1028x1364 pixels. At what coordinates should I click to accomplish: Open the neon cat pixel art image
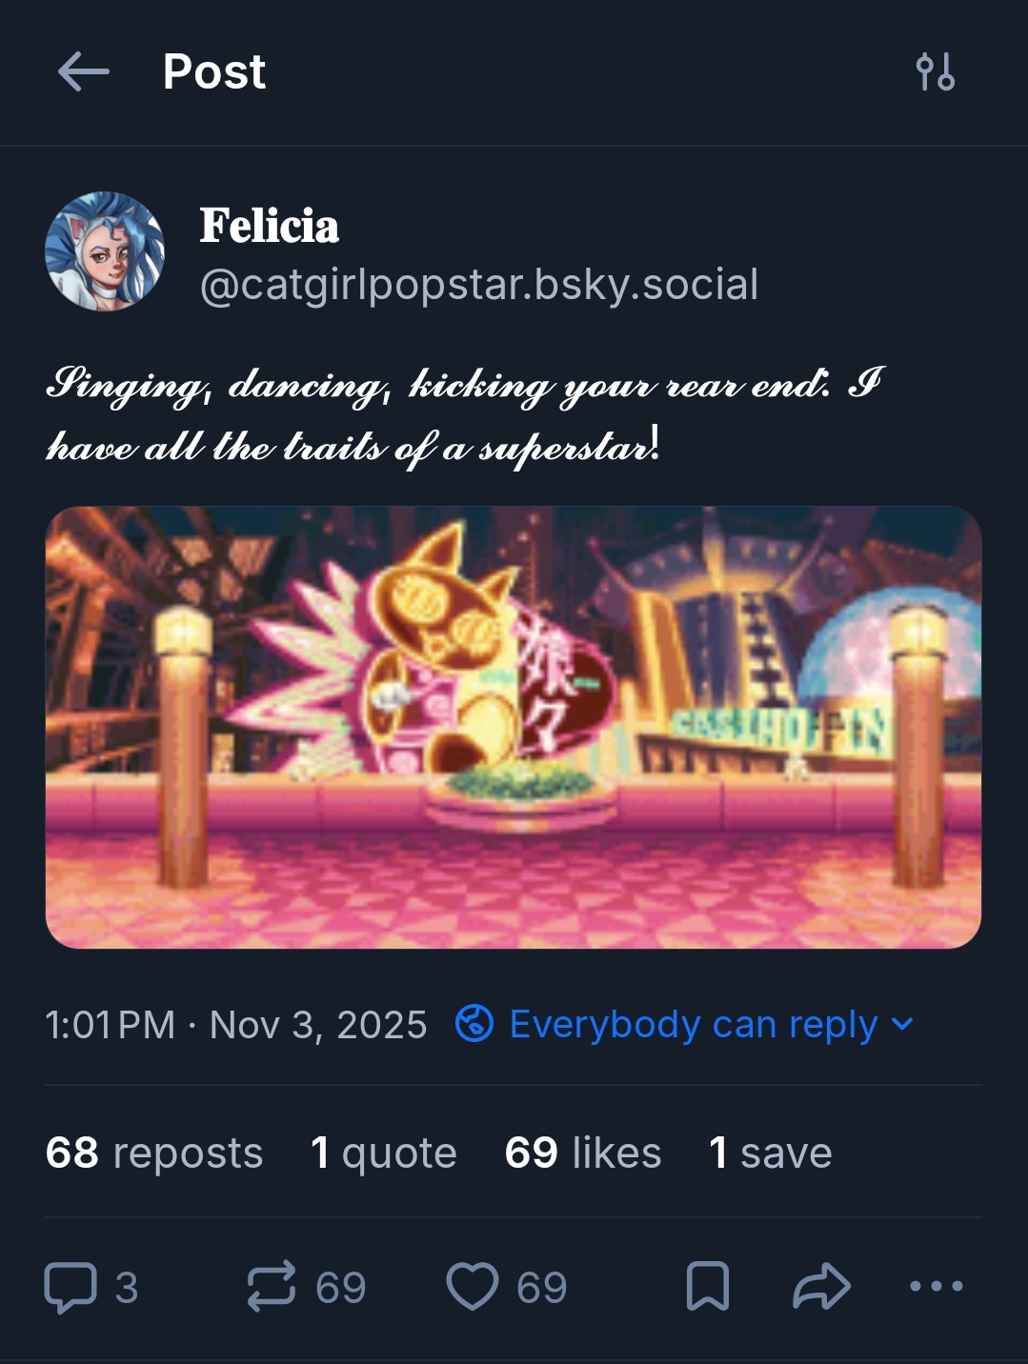(514, 728)
